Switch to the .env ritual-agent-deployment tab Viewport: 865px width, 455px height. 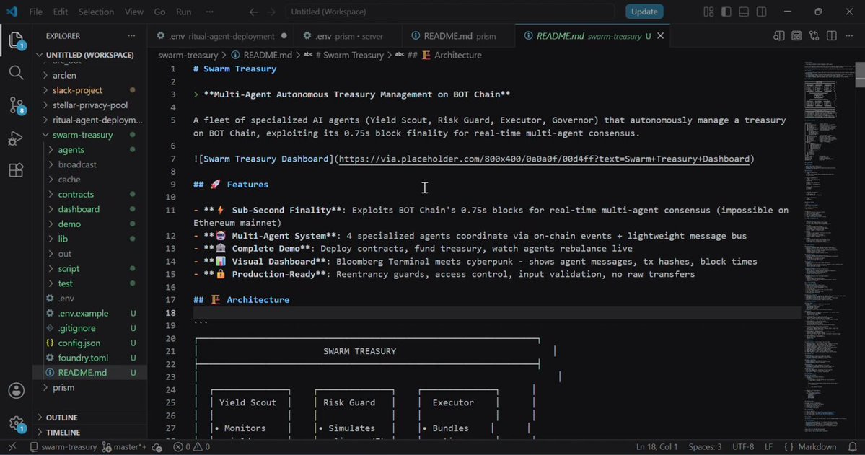pyautogui.click(x=221, y=36)
